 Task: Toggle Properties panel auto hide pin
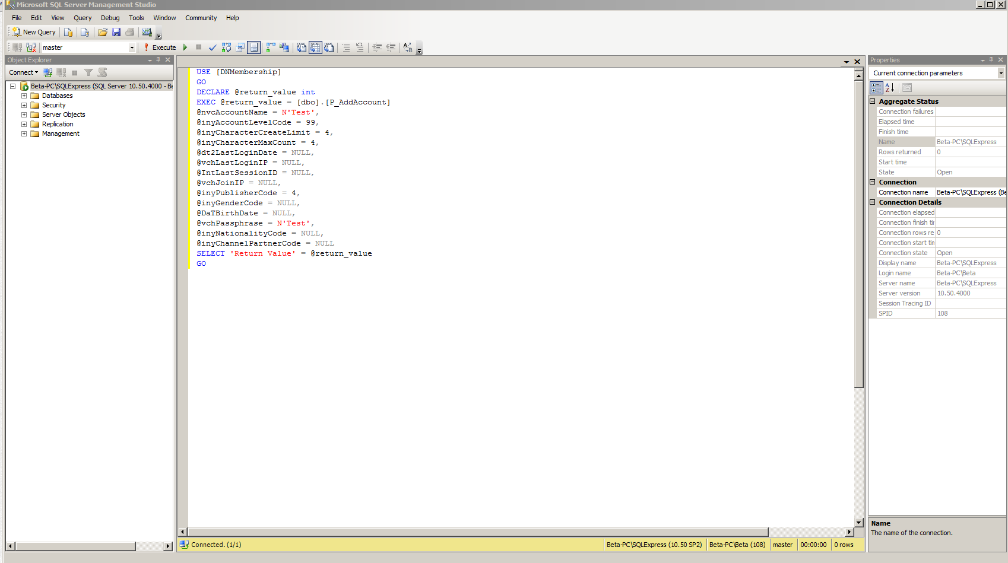click(991, 60)
